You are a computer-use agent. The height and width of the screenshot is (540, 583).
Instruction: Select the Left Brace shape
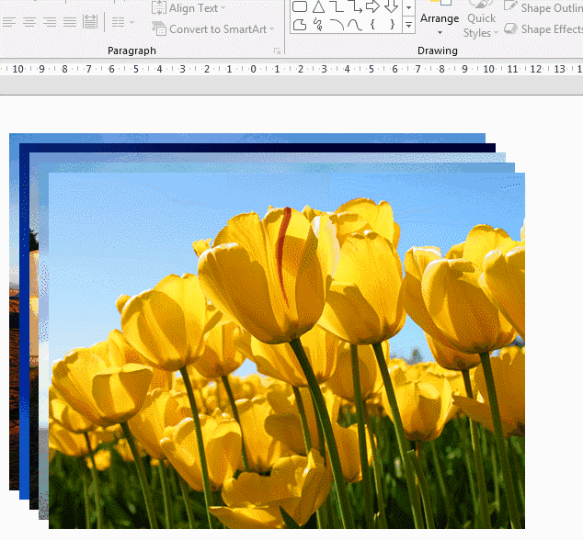coord(372,25)
